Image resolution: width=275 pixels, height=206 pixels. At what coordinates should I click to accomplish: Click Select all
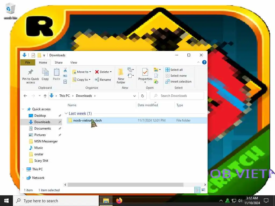pos(174,70)
